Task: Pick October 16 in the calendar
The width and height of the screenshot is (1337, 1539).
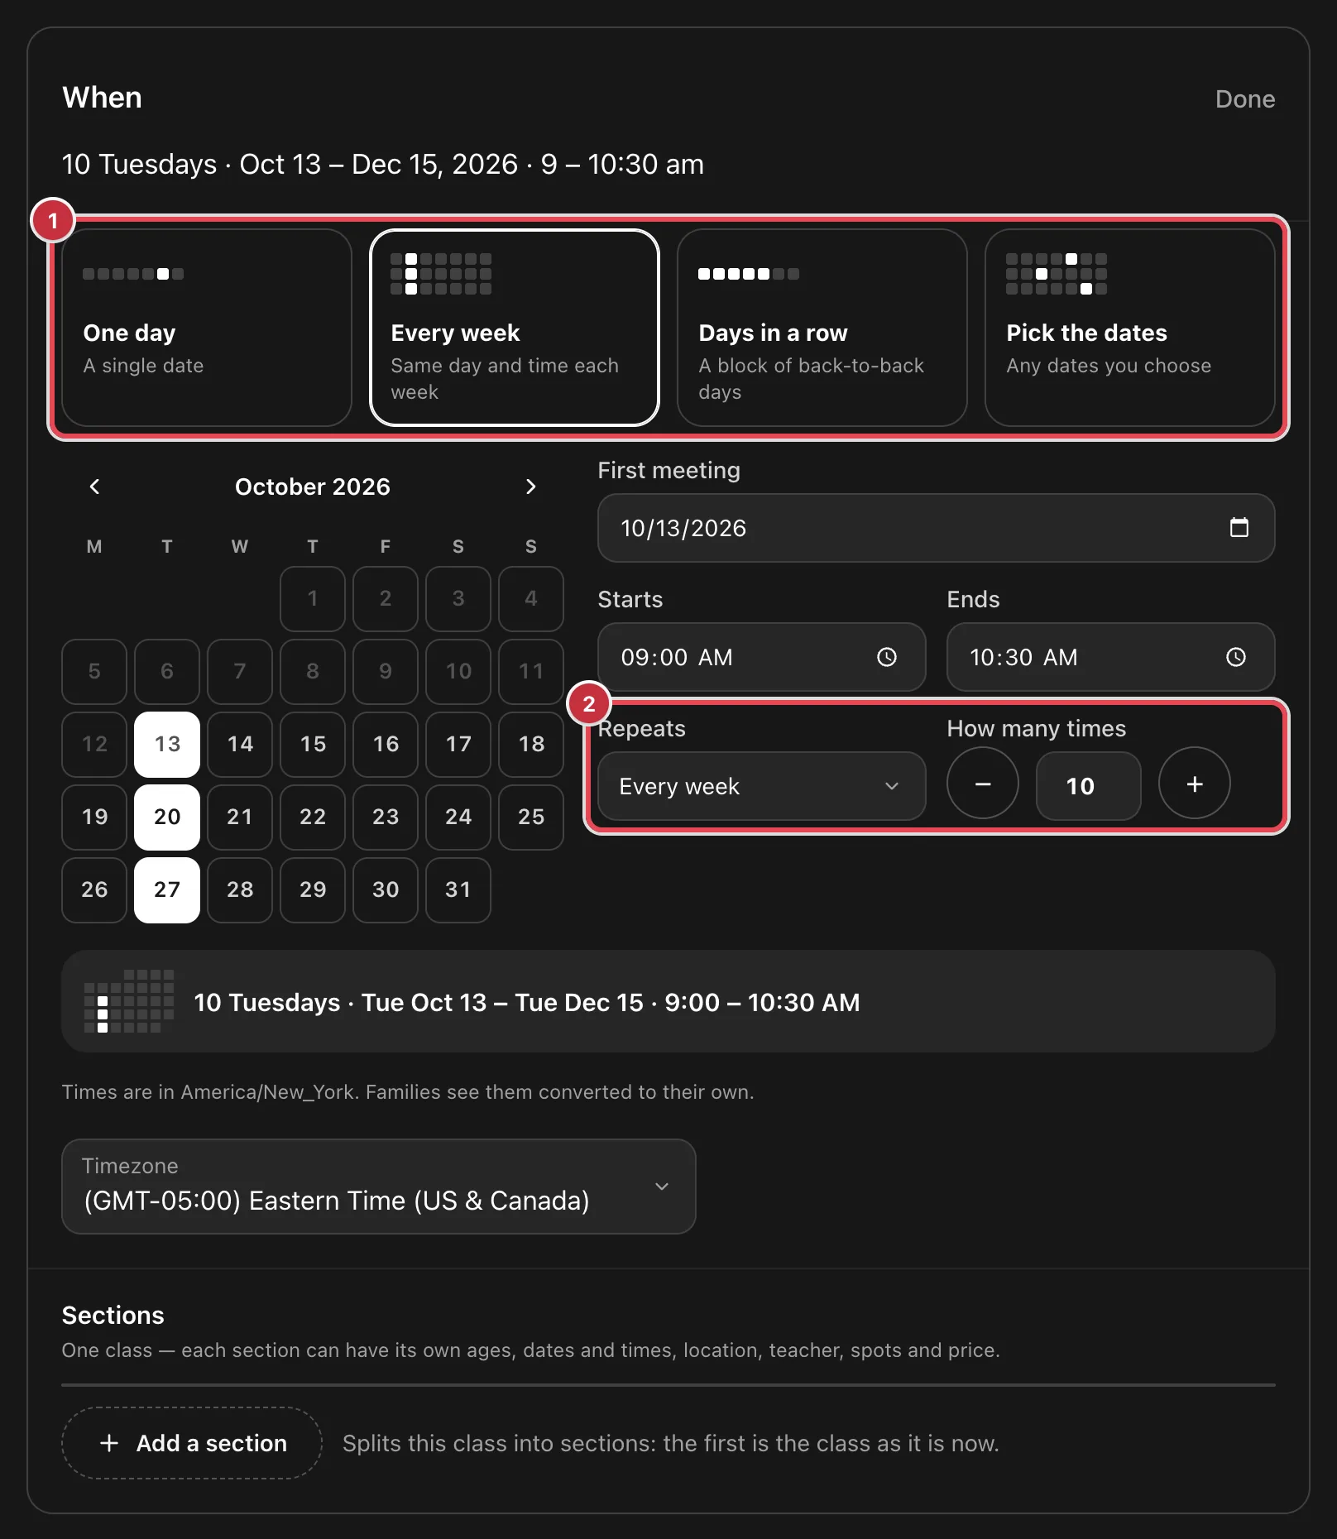Action: (x=386, y=744)
